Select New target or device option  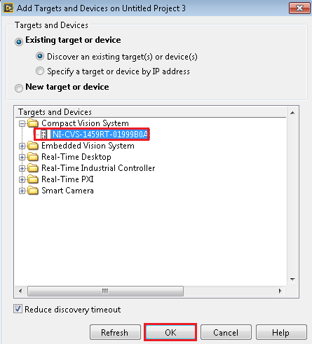point(19,88)
